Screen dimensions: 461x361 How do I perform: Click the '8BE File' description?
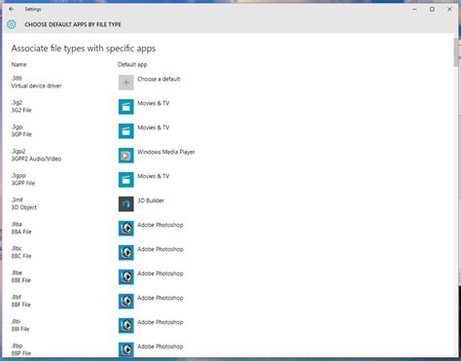pos(21,280)
